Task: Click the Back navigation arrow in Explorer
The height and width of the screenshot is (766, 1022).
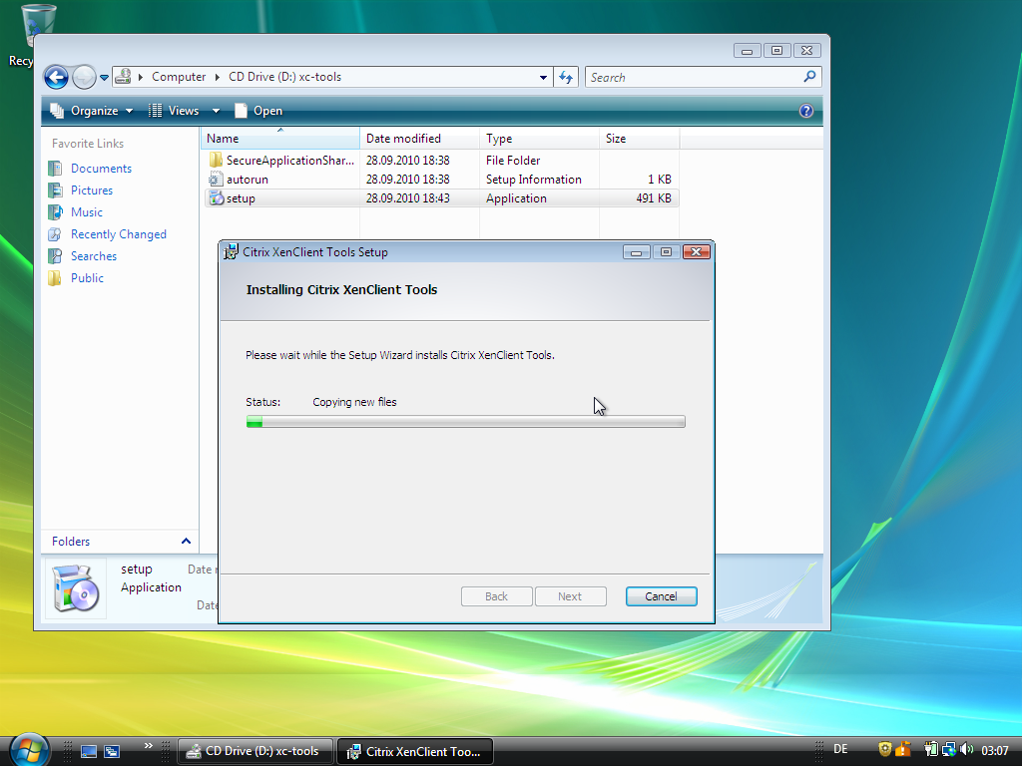Action: 56,77
